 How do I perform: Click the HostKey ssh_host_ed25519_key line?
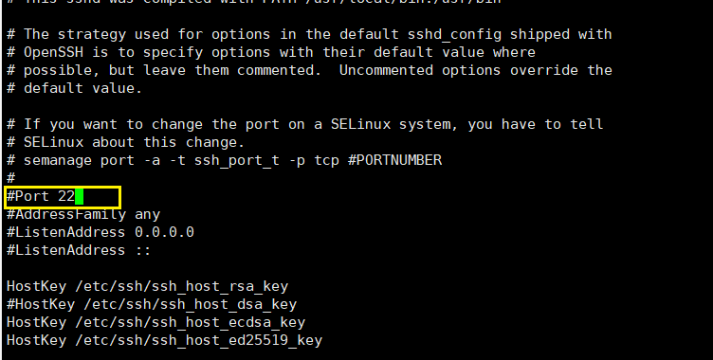tap(164, 340)
